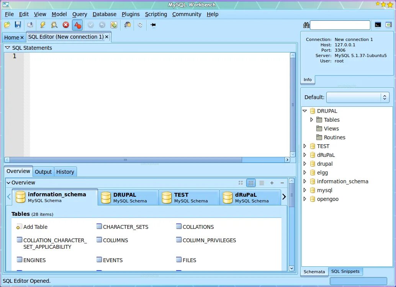The width and height of the screenshot is (396, 287).
Task: Switch to the Output tab
Action: [x=43, y=172]
